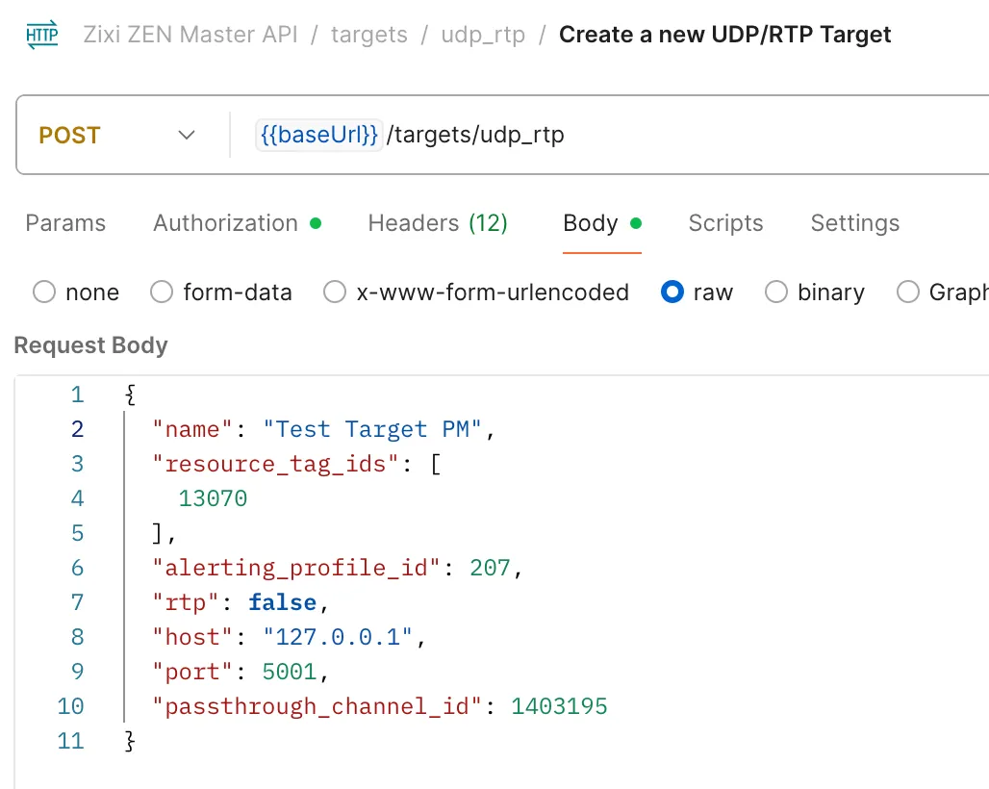This screenshot has width=989, height=789.
Task: Click line number 1 in editor gutter
Action: (77, 394)
